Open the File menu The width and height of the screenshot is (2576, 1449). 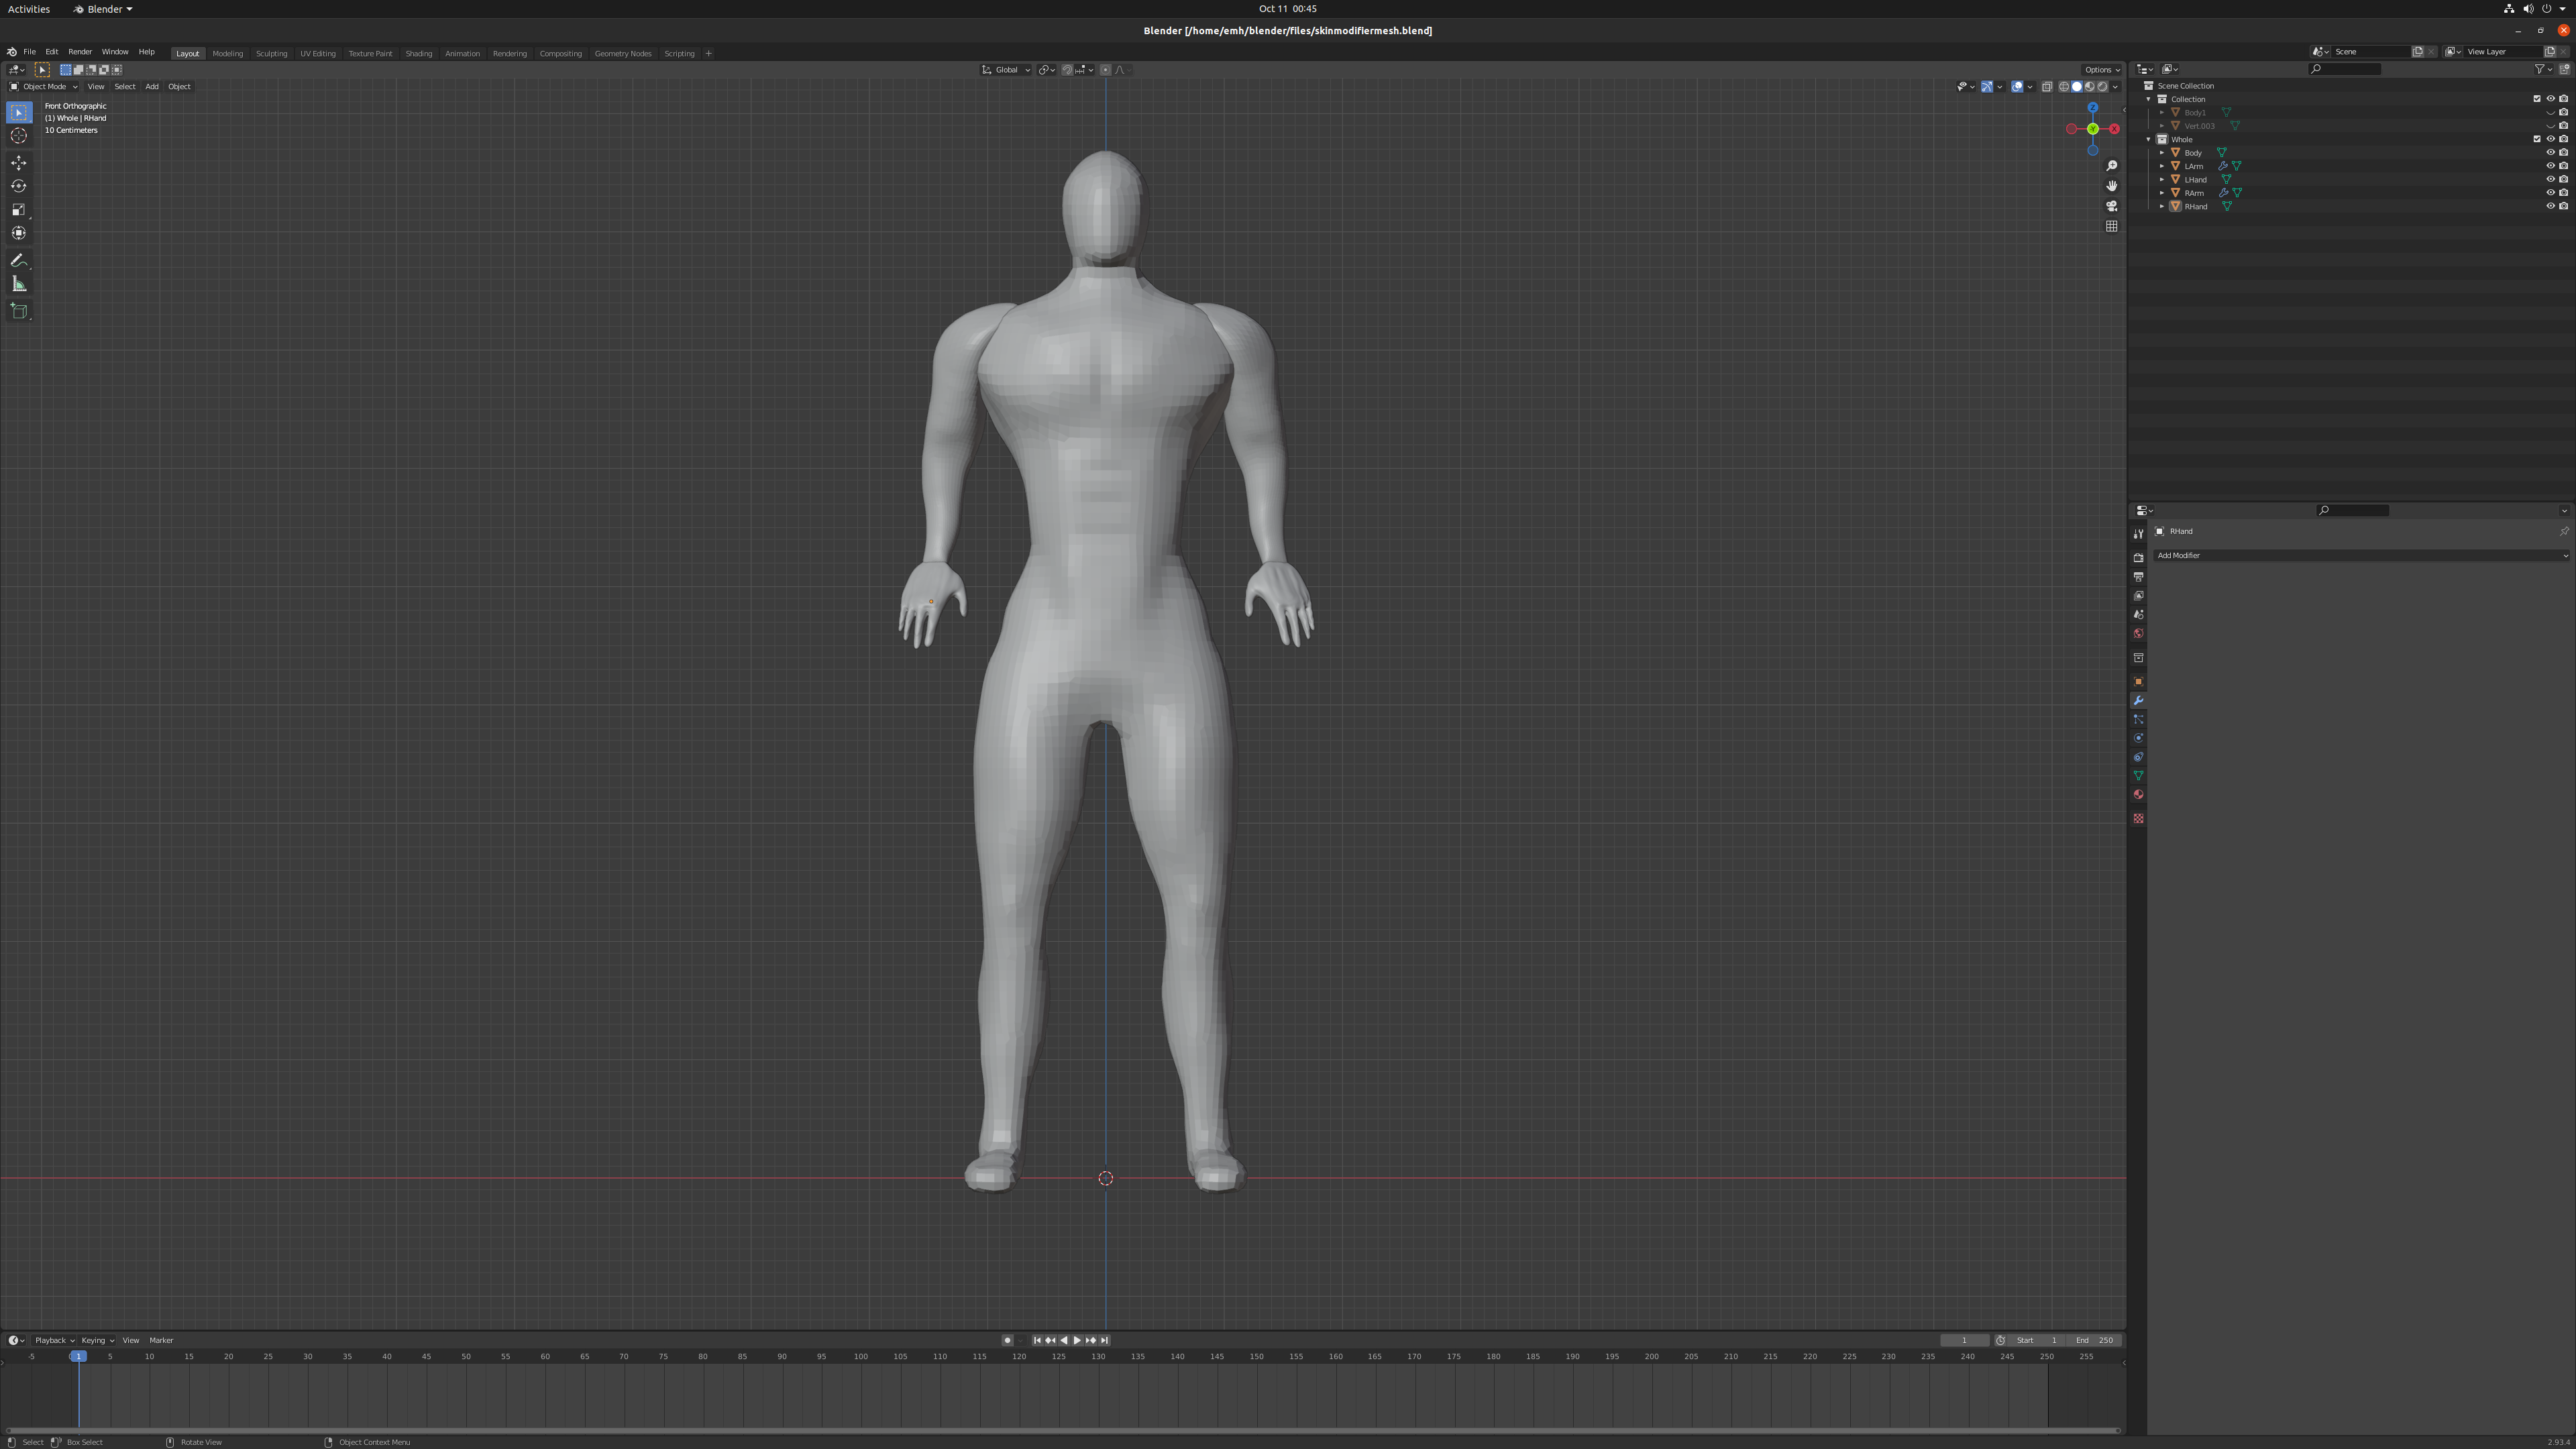pyautogui.click(x=30, y=52)
